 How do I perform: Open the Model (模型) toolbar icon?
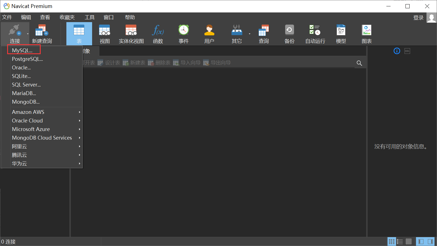[x=341, y=30]
